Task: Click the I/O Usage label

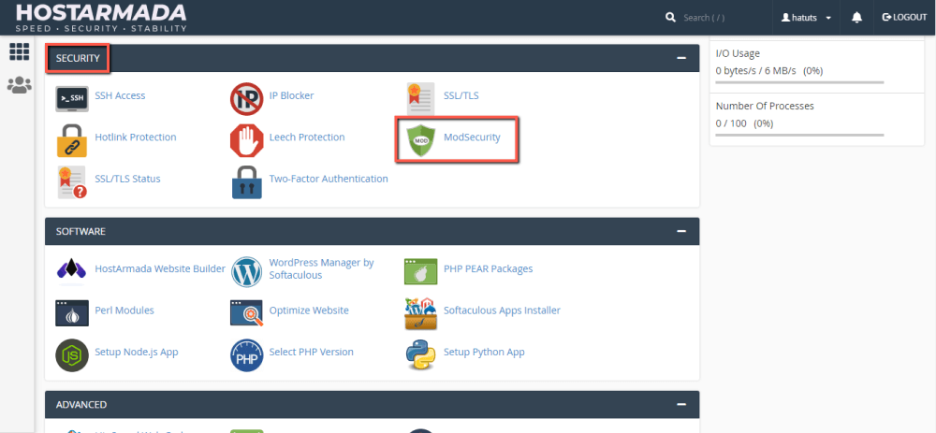Action: click(x=738, y=53)
